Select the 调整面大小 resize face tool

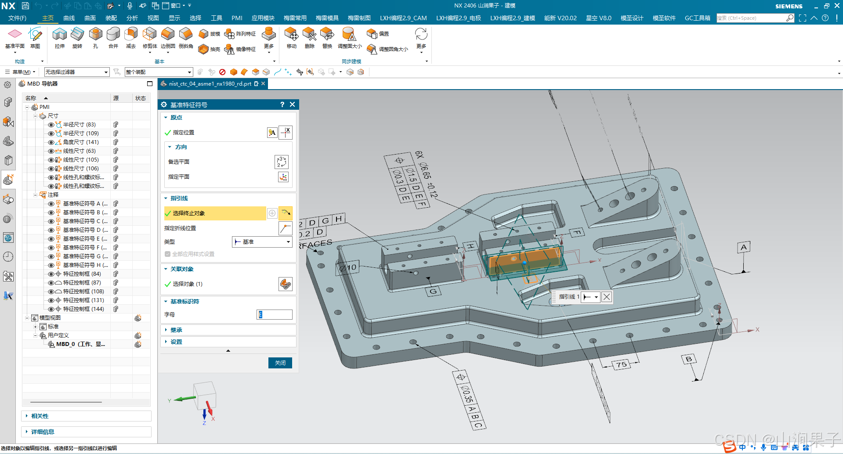point(350,38)
